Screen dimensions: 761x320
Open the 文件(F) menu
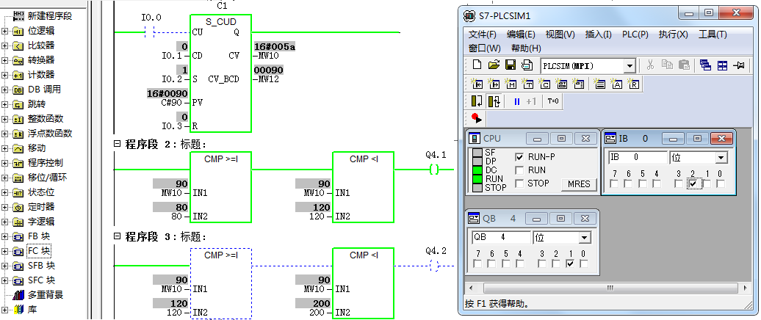[x=483, y=34]
